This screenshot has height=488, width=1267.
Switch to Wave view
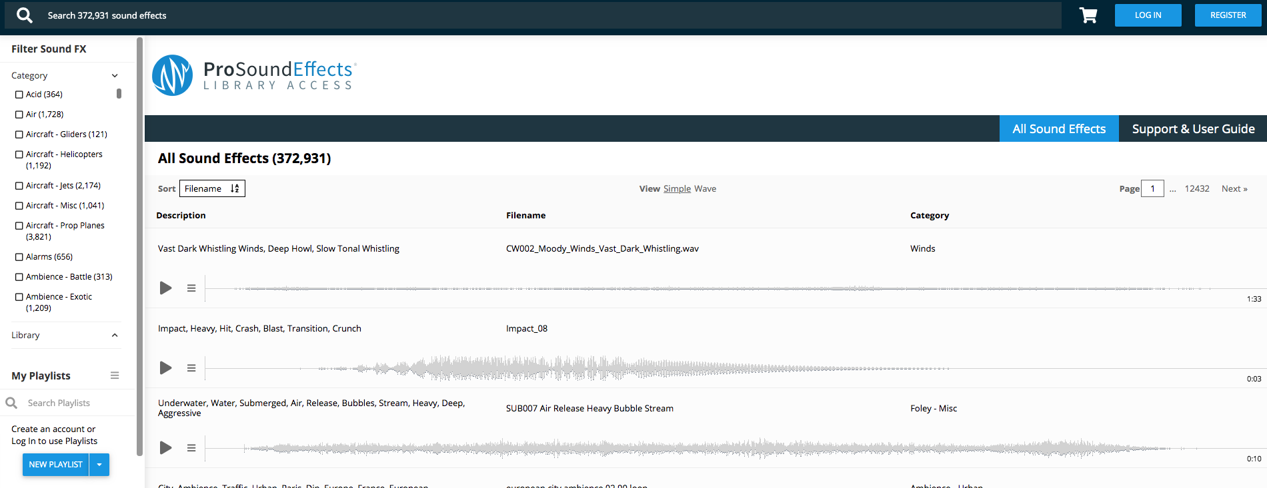click(x=705, y=188)
